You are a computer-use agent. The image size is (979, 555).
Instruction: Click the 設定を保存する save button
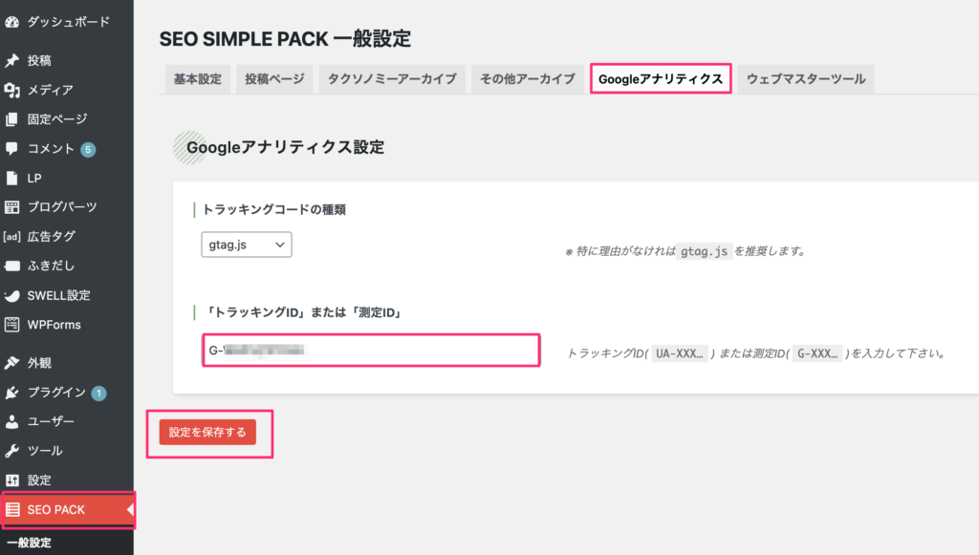(x=207, y=432)
